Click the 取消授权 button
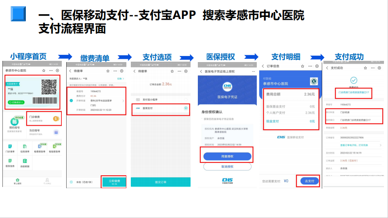The width and height of the screenshot is (388, 218). pos(227,167)
